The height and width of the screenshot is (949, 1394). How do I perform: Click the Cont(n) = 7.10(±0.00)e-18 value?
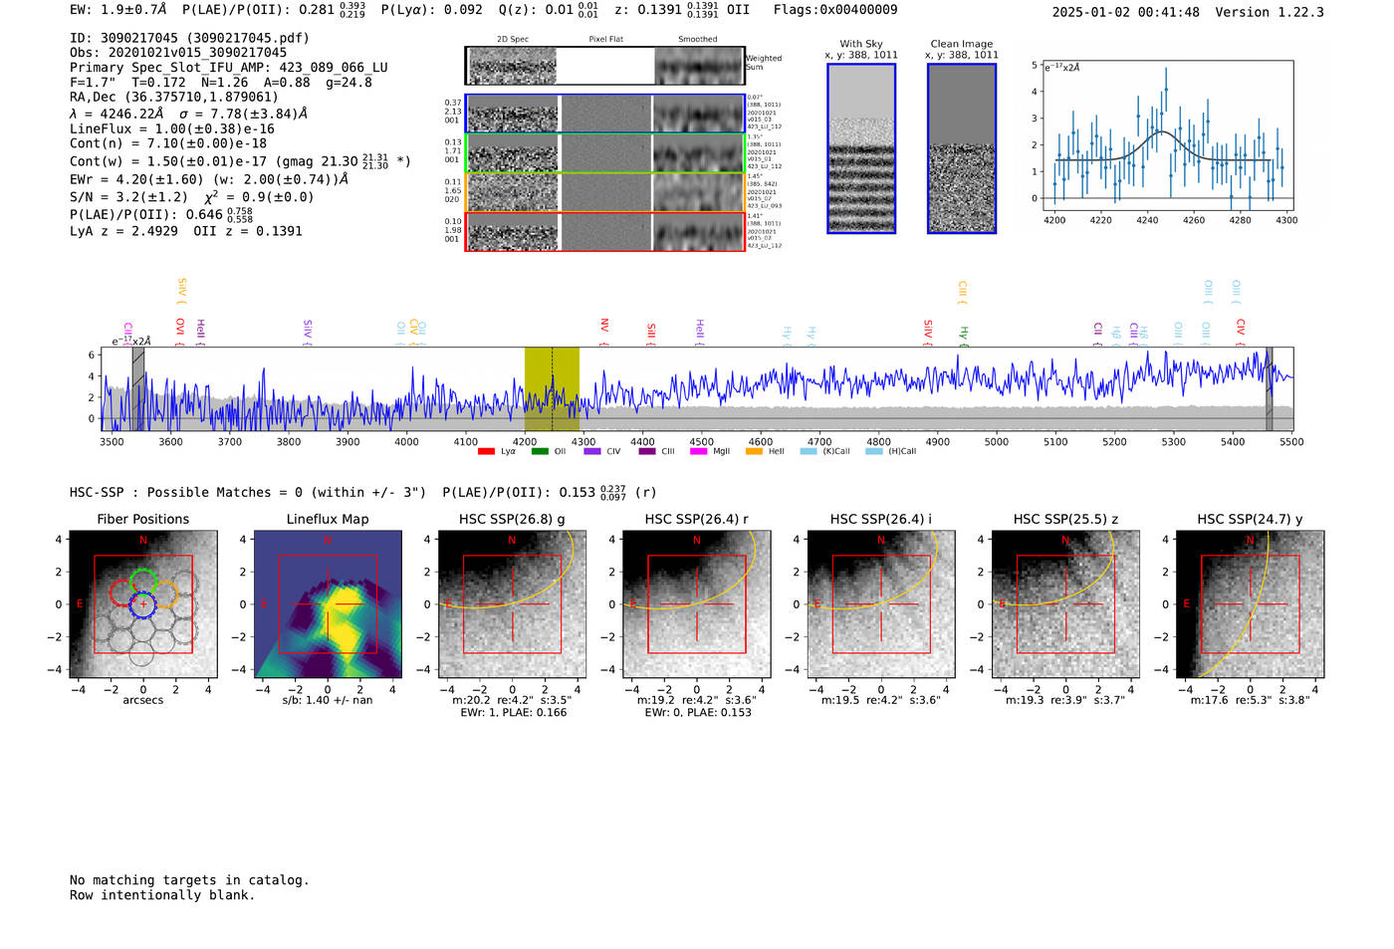[x=168, y=143]
